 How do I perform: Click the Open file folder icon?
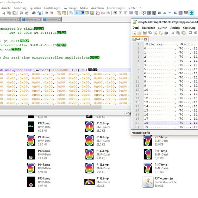pos(140,33)
